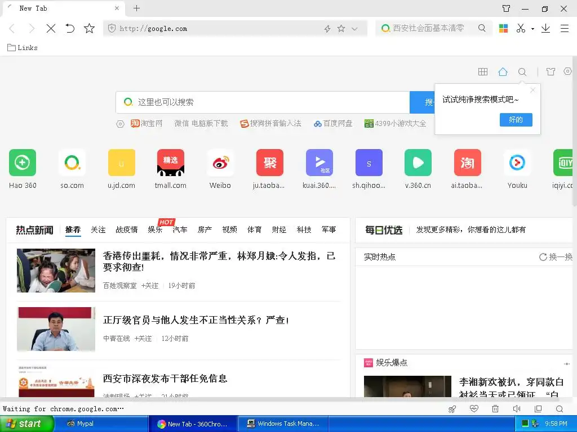Select the 推荐 news tab
Viewport: 577px width, 432px height.
pos(73,230)
